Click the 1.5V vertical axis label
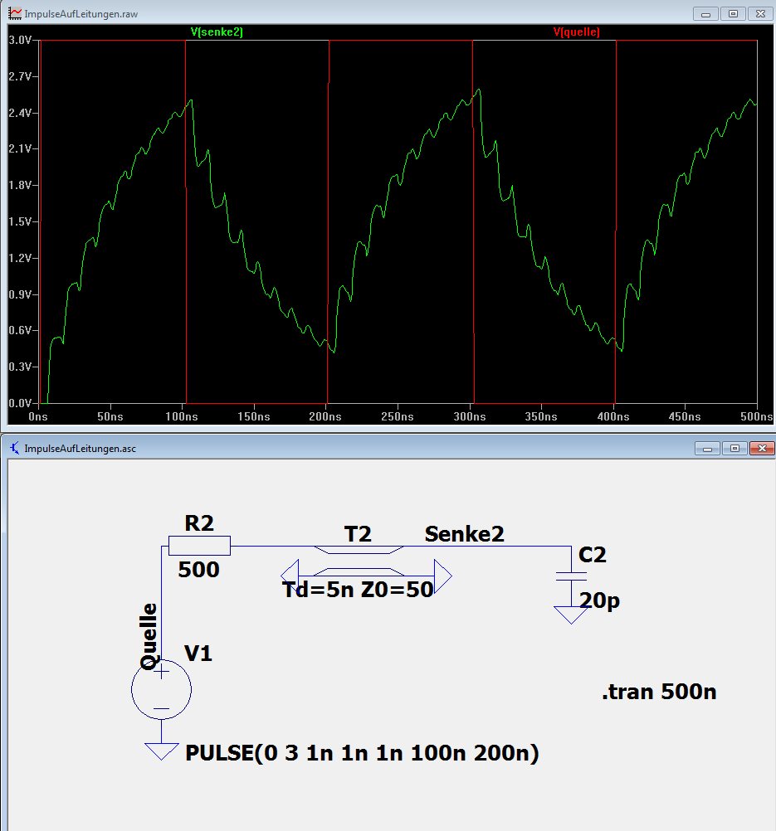 click(x=20, y=221)
